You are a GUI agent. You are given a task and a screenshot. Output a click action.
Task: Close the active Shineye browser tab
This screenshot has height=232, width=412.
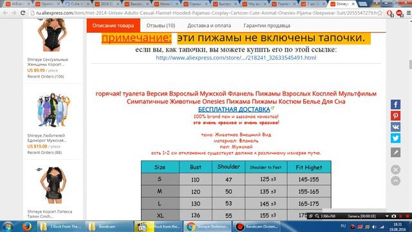[353, 4]
